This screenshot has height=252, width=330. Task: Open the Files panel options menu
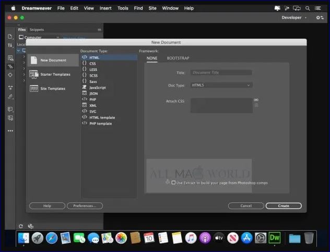(x=99, y=30)
